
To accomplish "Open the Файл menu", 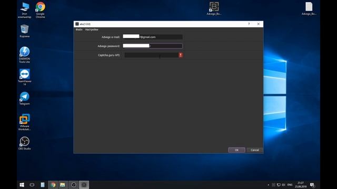I will 79,29.
